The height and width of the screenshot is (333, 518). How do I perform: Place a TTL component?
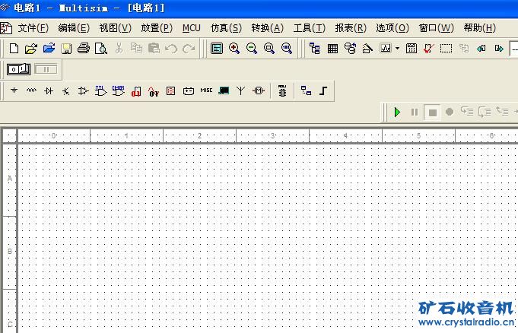click(100, 90)
